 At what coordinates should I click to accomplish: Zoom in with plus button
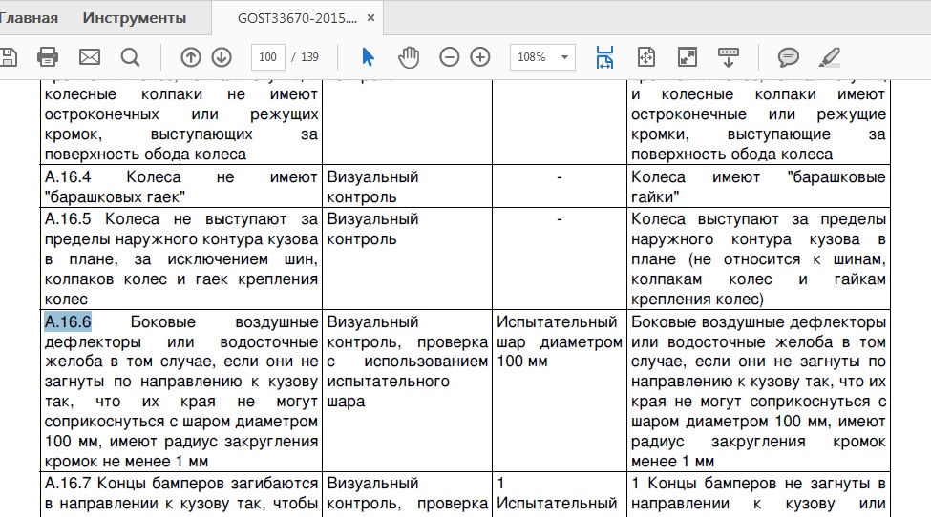click(x=480, y=57)
